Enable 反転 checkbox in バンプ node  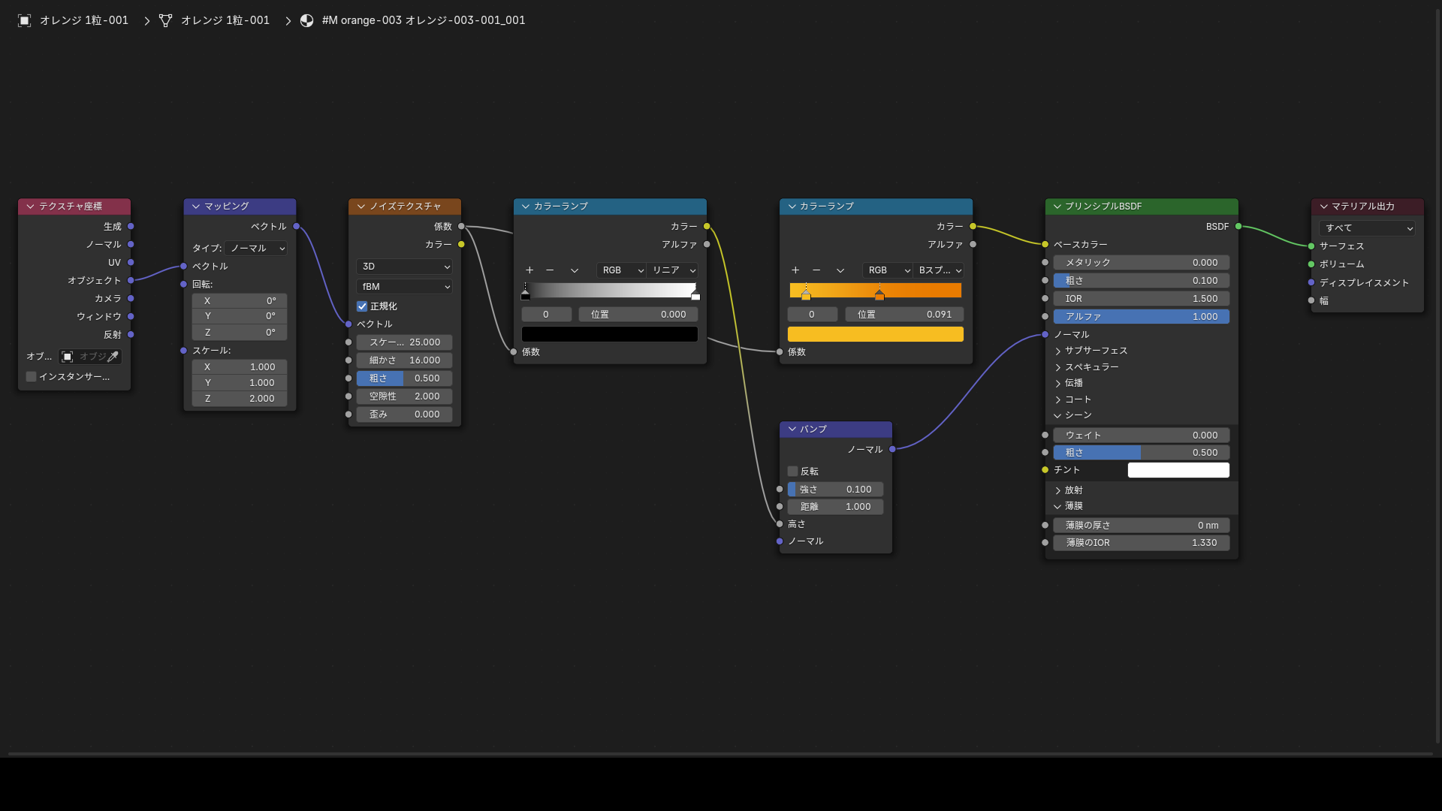point(792,472)
